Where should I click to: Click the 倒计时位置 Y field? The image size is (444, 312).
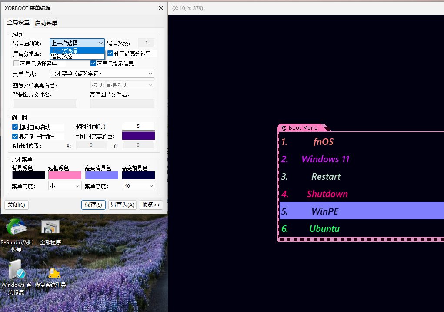coord(138,145)
